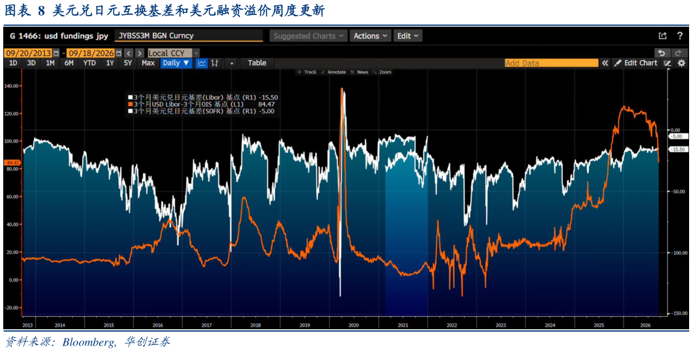Click the Edit Chart button

coord(636,63)
